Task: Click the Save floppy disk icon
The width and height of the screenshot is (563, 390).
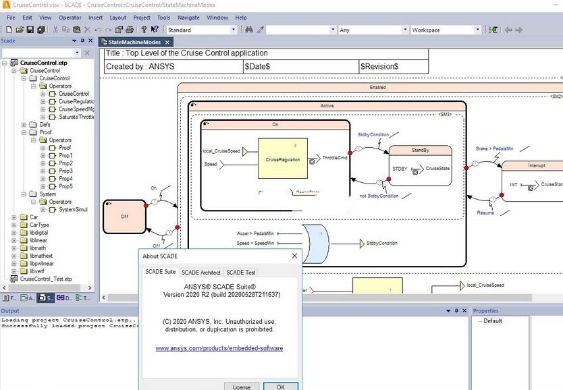Action: click(30, 30)
